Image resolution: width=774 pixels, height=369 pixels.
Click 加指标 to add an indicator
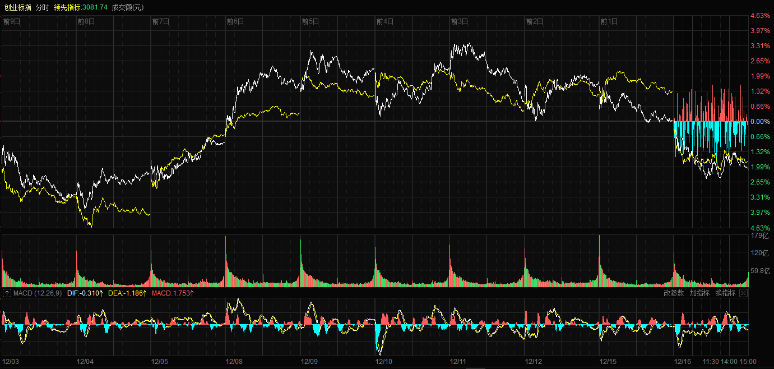(x=699, y=293)
